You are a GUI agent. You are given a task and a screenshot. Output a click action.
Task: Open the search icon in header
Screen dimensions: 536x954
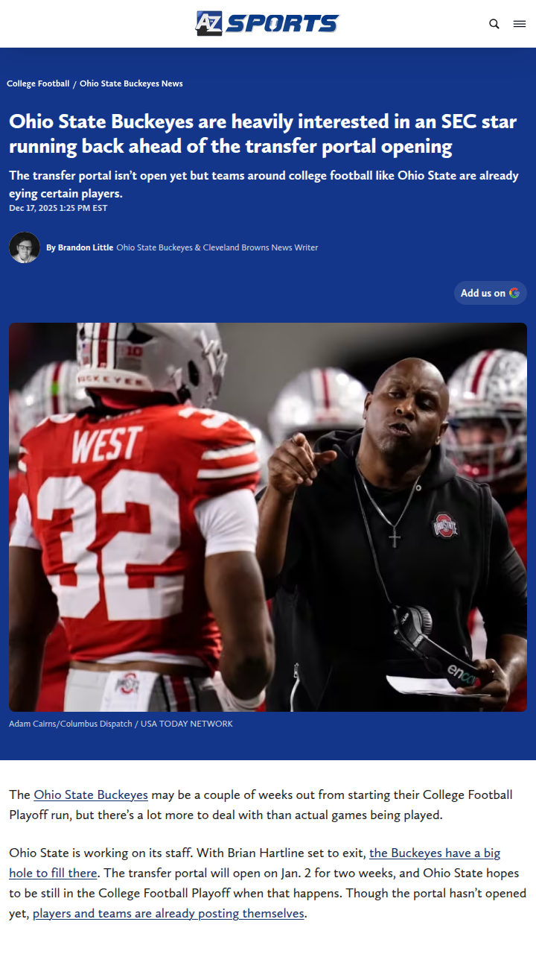(494, 24)
